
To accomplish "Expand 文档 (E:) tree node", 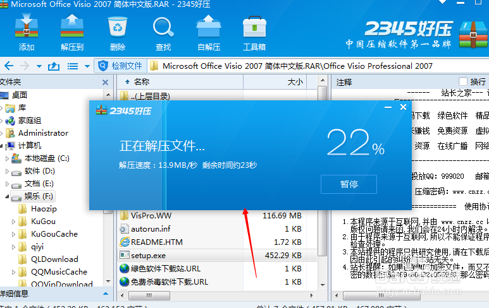I will (7, 184).
